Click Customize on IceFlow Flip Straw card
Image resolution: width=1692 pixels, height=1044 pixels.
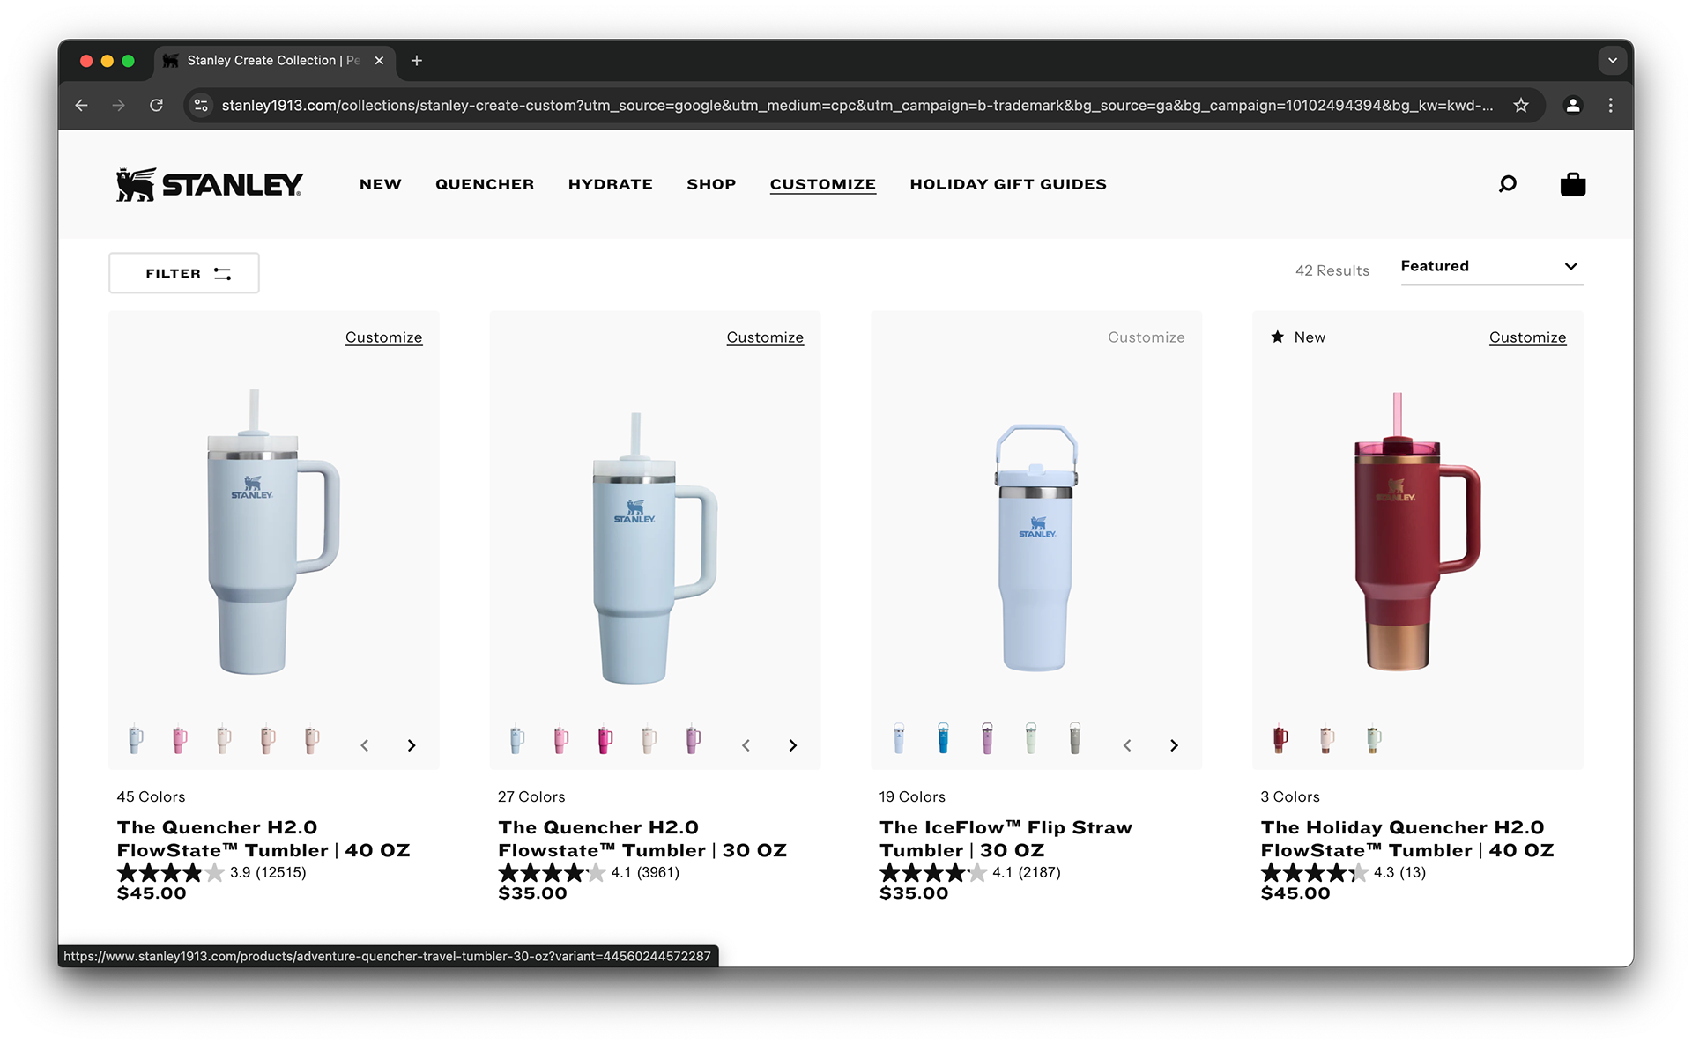coord(1147,337)
